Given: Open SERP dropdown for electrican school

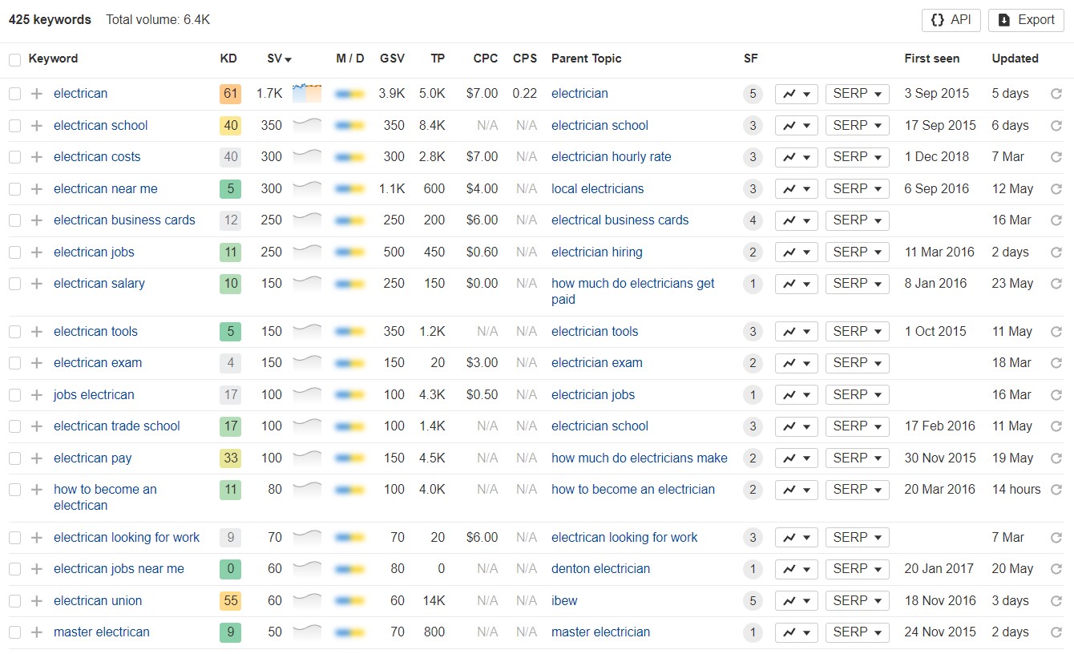Looking at the screenshot, I should (857, 126).
